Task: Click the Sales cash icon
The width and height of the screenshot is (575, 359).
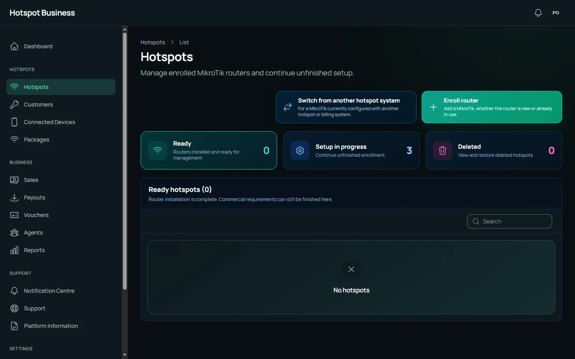Action: [14, 180]
